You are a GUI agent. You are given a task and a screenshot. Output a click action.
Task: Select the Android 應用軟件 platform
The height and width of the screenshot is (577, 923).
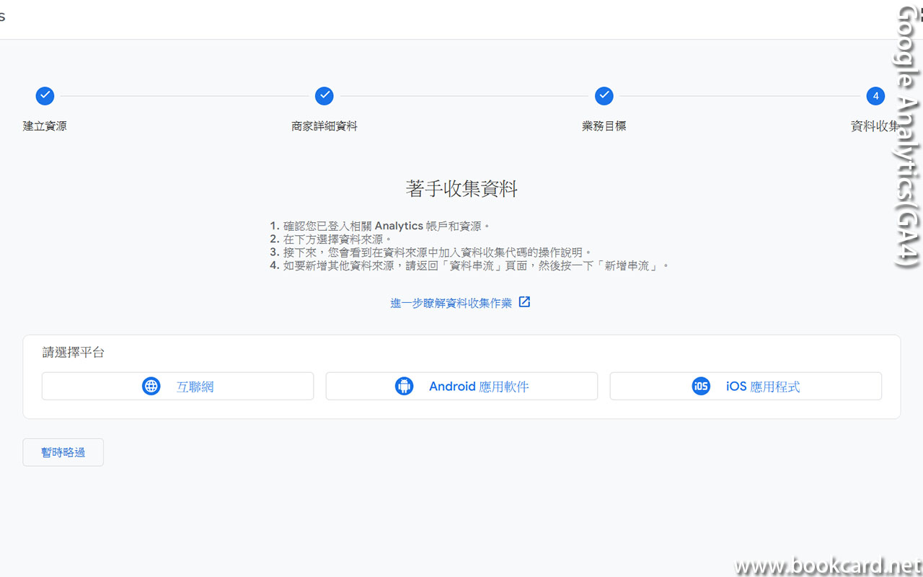click(461, 386)
